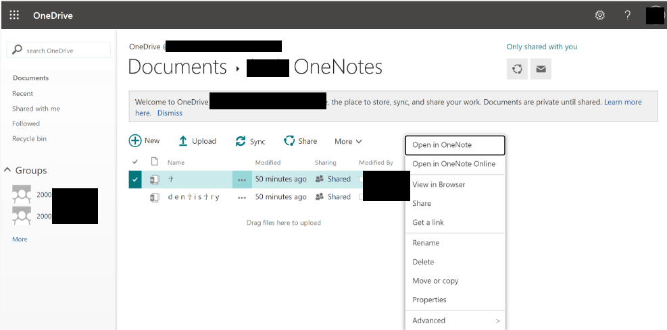667x330 pixels.
Task: Choose Open in OneNote Online
Action: [x=455, y=164]
